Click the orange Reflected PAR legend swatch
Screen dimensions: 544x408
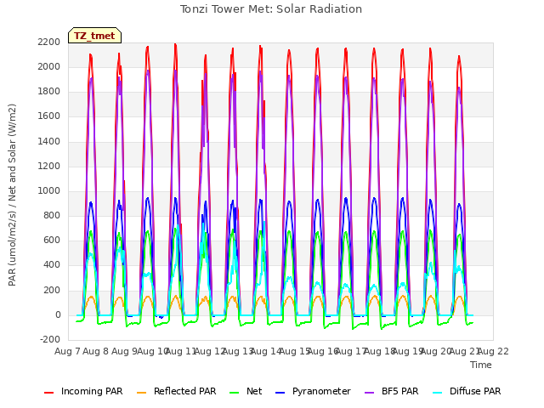coord(142,393)
